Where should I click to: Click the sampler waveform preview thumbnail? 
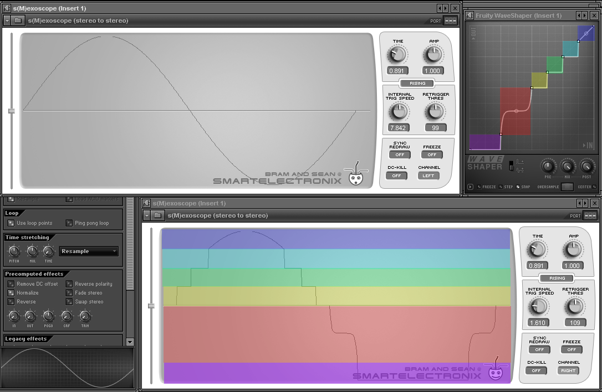click(x=68, y=368)
